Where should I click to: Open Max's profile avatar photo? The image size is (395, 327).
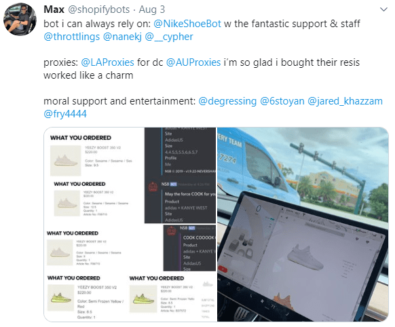[x=20, y=20]
